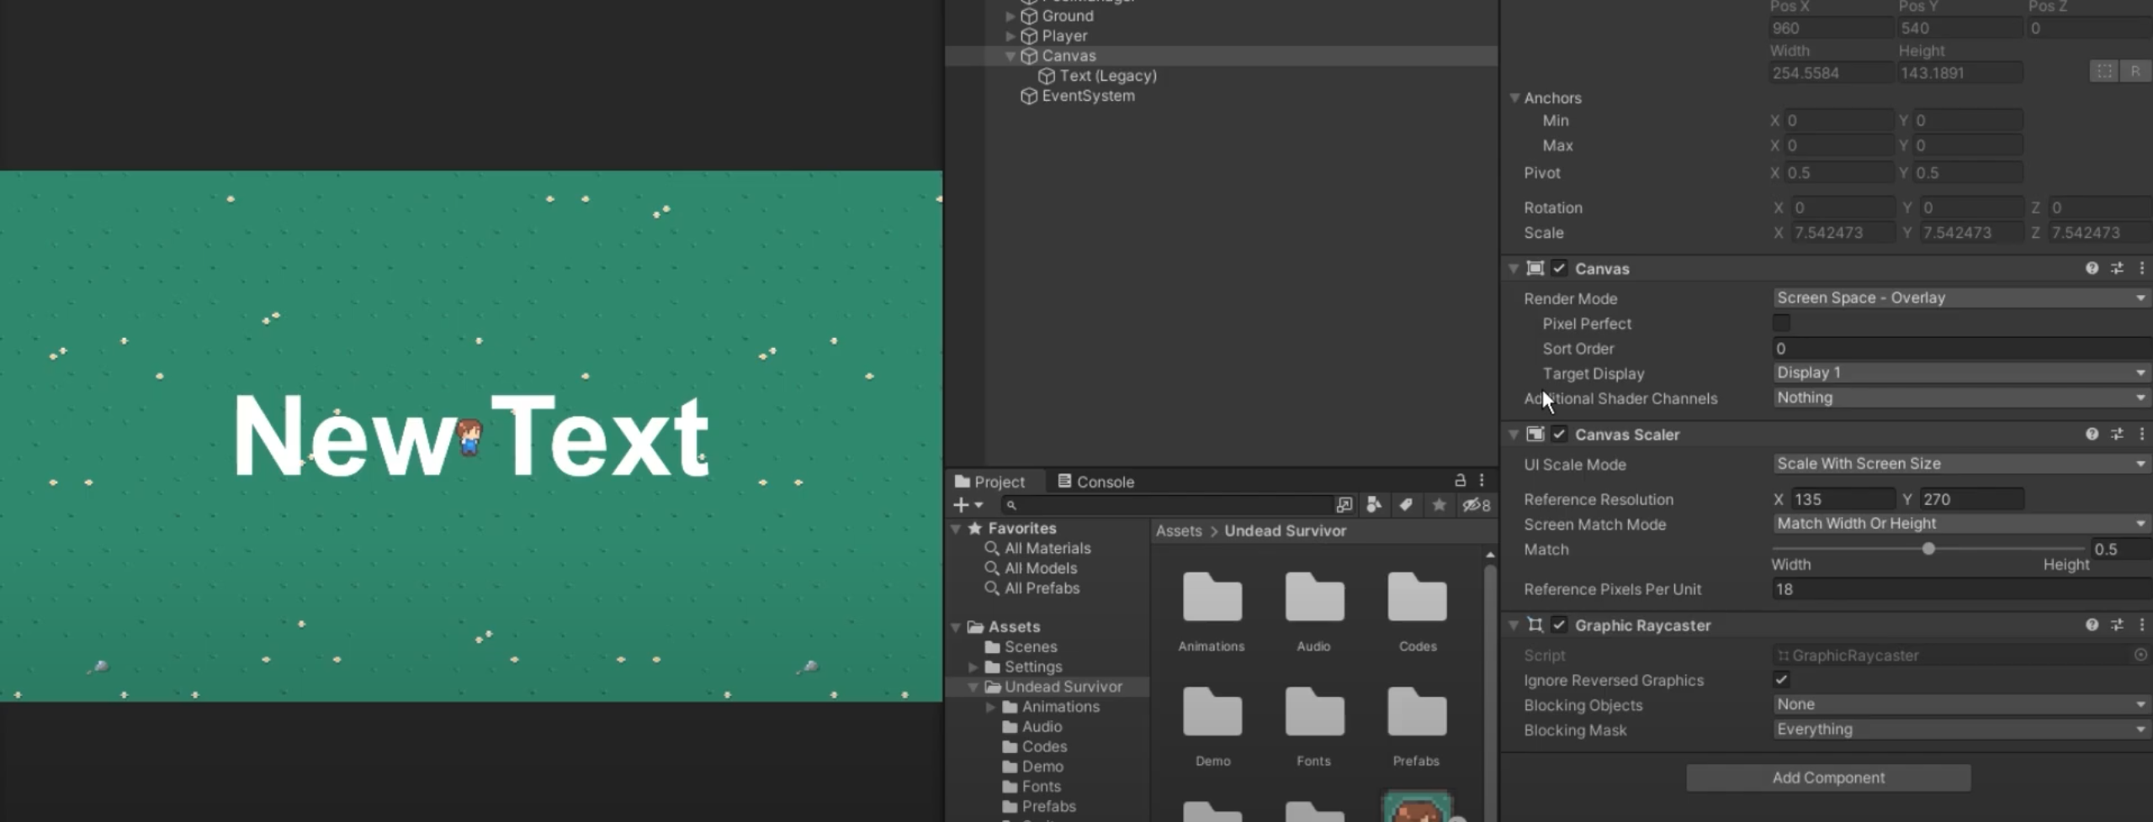This screenshot has height=822, width=2153.
Task: Disable the Graphic Raycaster component checkbox
Action: tap(1559, 624)
